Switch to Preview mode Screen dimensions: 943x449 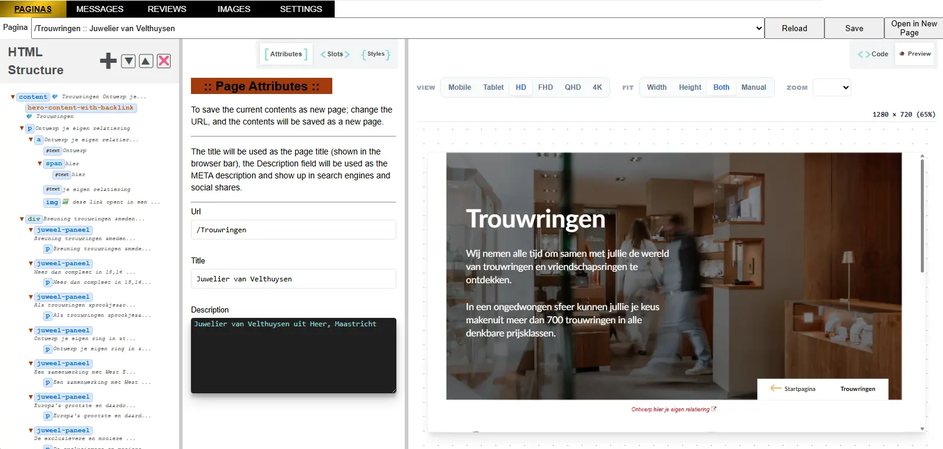coord(915,54)
